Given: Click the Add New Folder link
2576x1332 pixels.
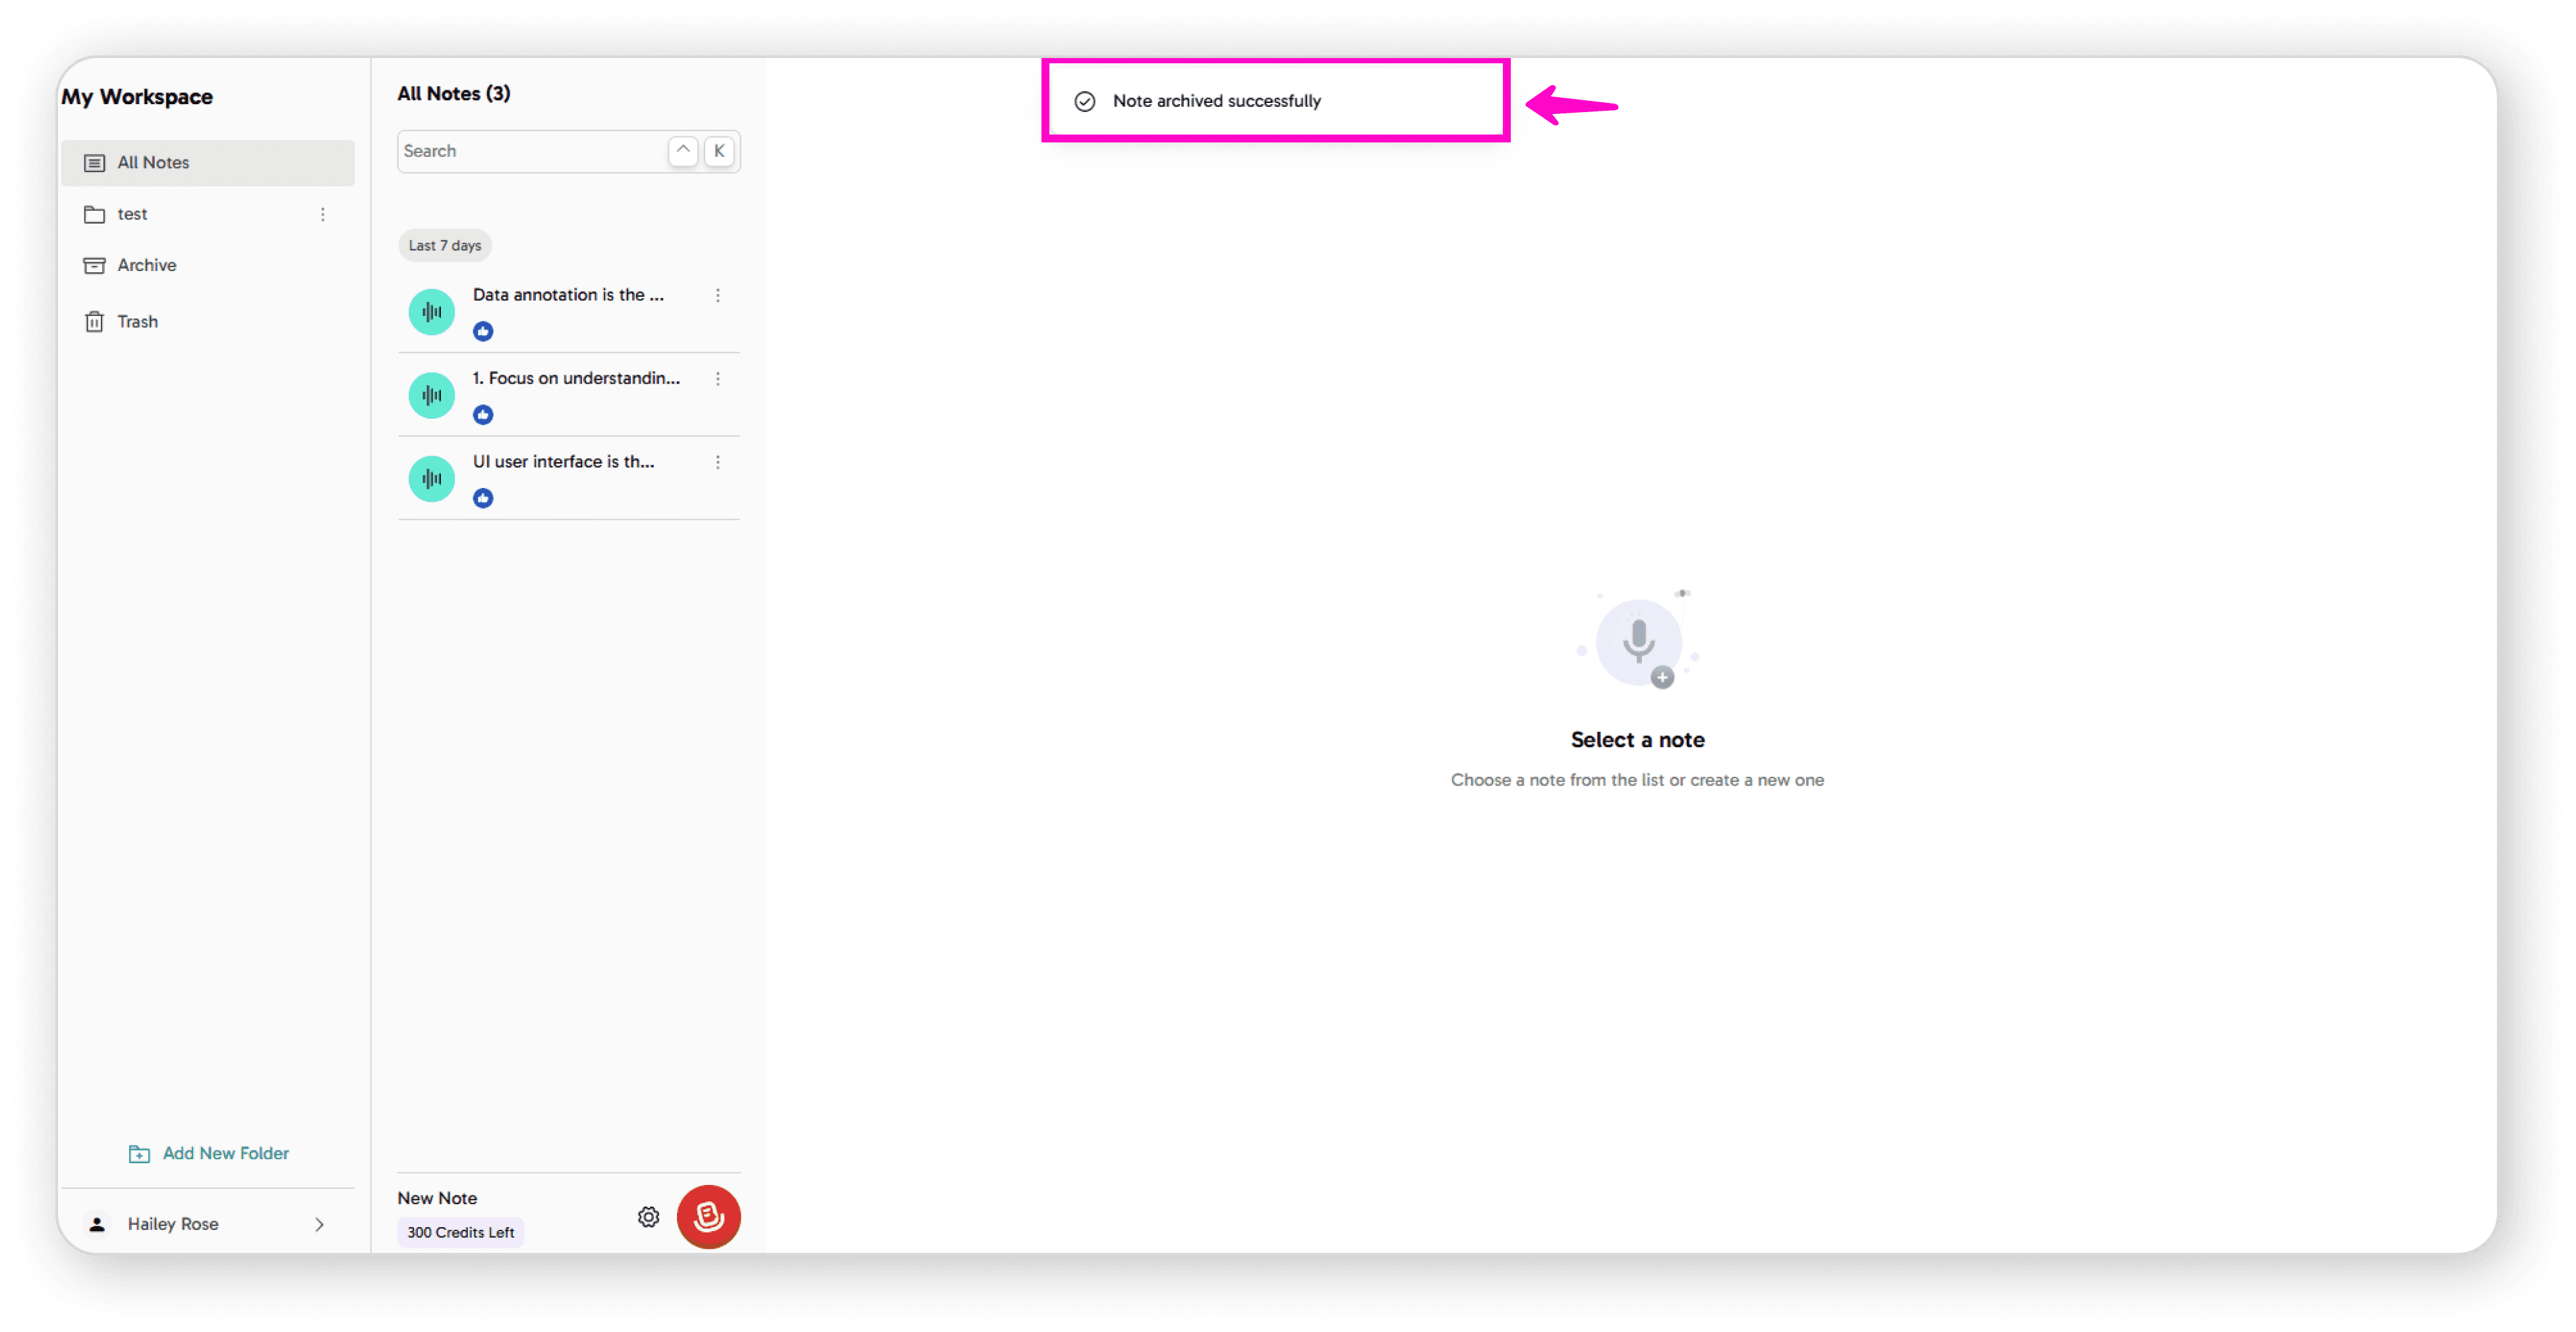Looking at the screenshot, I should (209, 1152).
